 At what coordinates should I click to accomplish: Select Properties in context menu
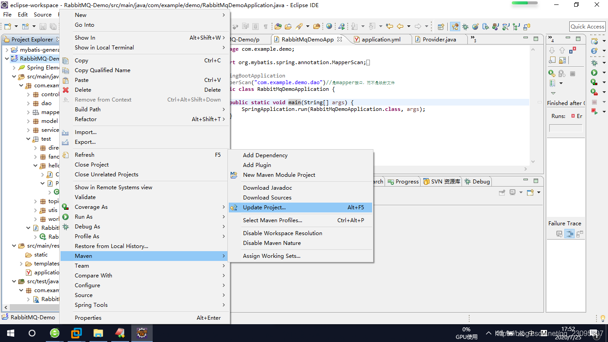[144, 318]
